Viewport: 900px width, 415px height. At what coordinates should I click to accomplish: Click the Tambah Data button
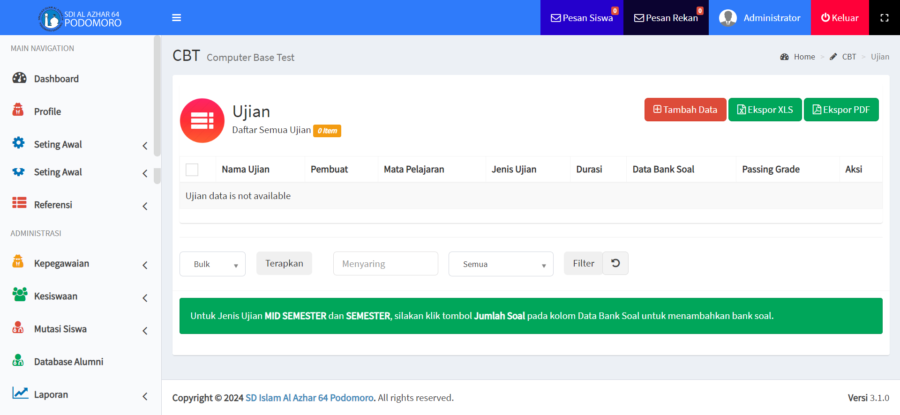tap(685, 110)
